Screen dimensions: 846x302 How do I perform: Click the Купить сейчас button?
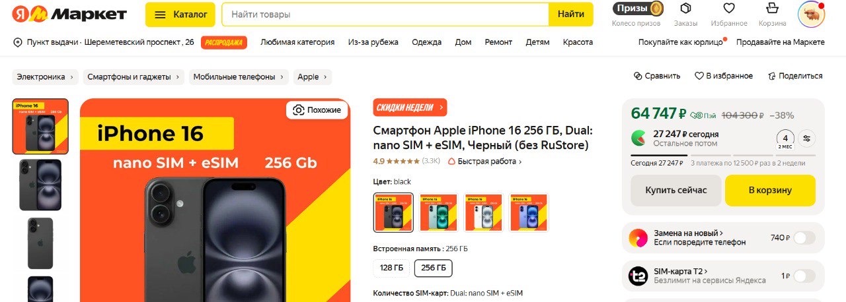point(676,191)
